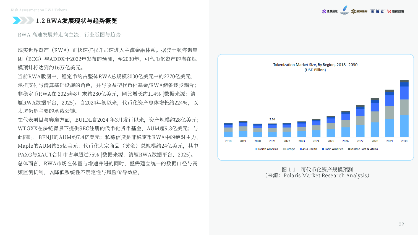Click the Frost & Sullivan logo

tap(377, 11)
